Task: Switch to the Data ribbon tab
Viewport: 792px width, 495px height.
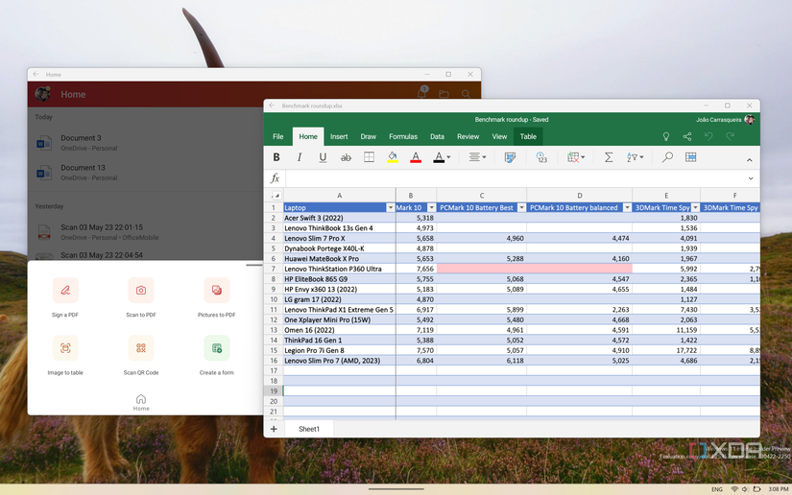Action: (x=437, y=137)
